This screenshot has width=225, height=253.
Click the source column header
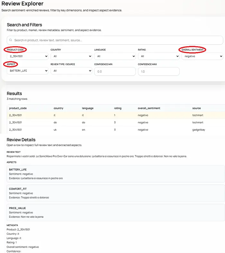coord(196,108)
